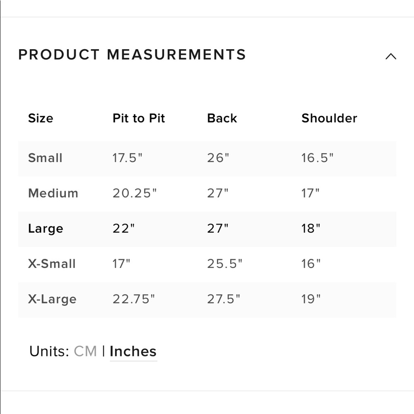
Task: Click the X-Small back value 25.5"
Action: (x=225, y=264)
